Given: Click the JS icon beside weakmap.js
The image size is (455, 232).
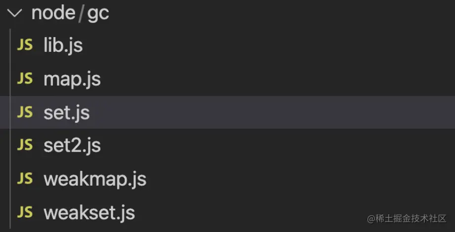Looking at the screenshot, I should 25,179.
